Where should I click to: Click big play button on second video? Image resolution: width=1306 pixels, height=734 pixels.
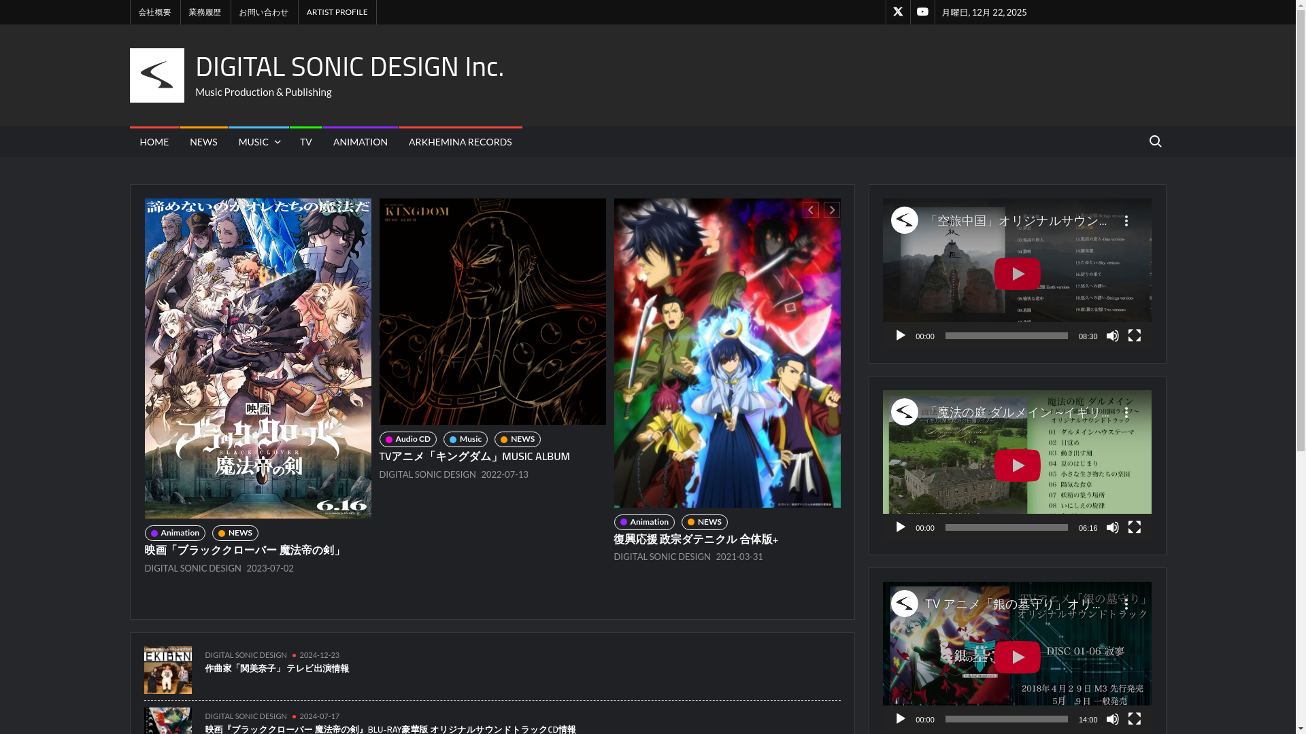click(x=1017, y=466)
